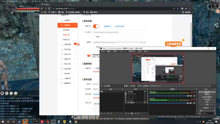Open Windows Start menu
Screen dimensions: 220x124
[2, 122]
